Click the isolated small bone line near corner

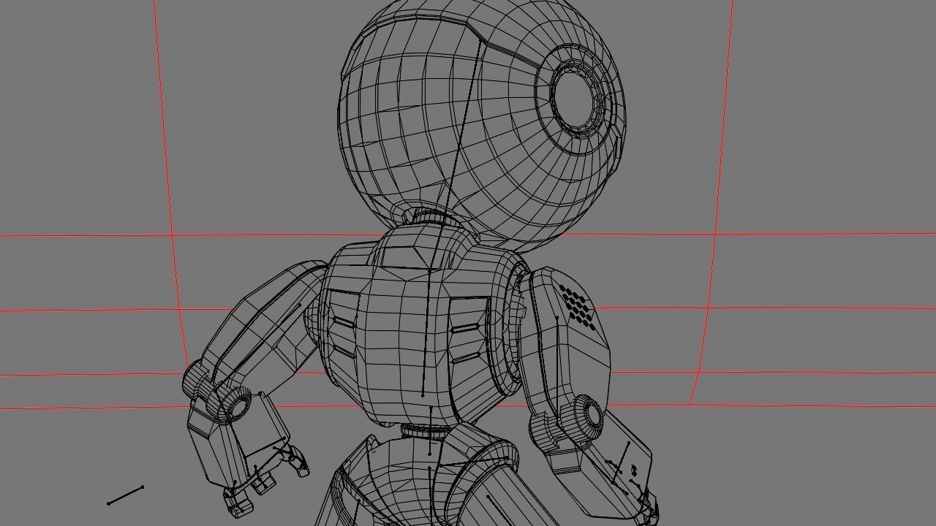[x=125, y=495]
